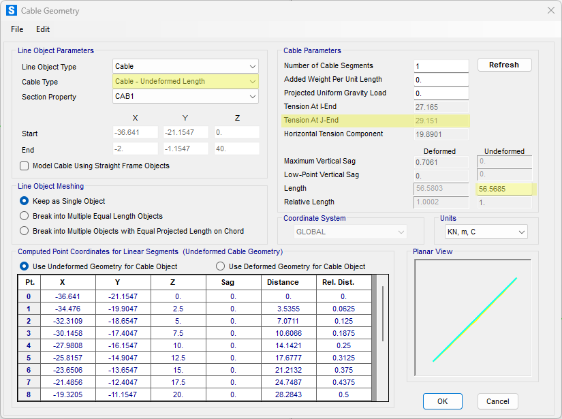Choose Break into Equal Projected Length on Chord
562x419 pixels.
coord(25,231)
